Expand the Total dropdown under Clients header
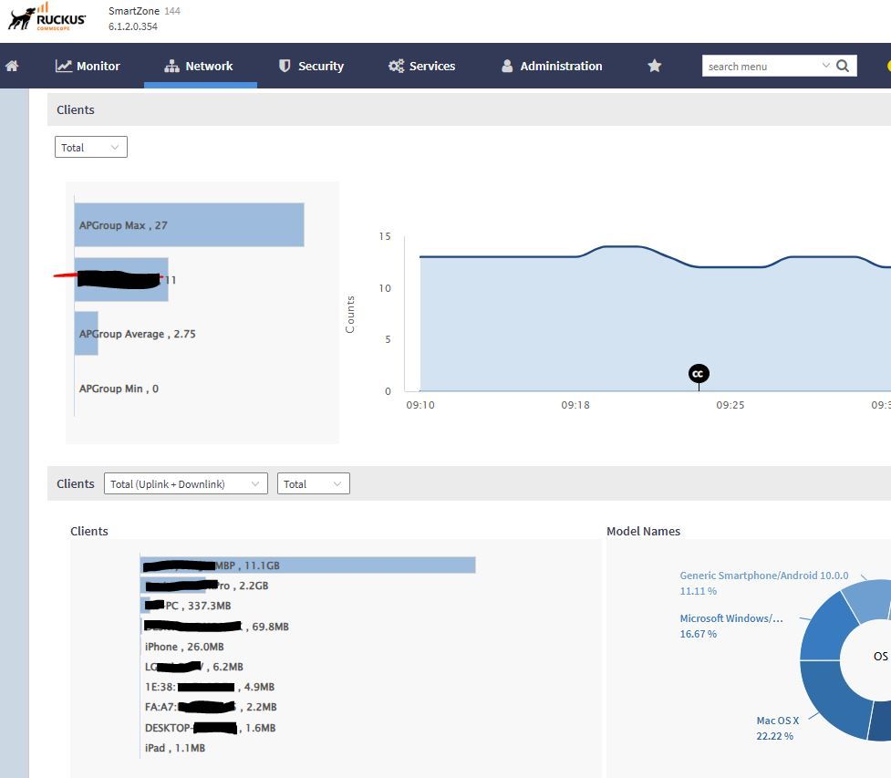 pyautogui.click(x=90, y=147)
